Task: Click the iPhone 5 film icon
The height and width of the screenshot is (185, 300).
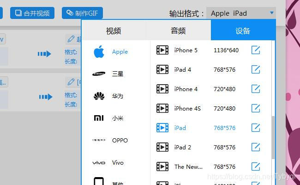Action: click(x=162, y=50)
